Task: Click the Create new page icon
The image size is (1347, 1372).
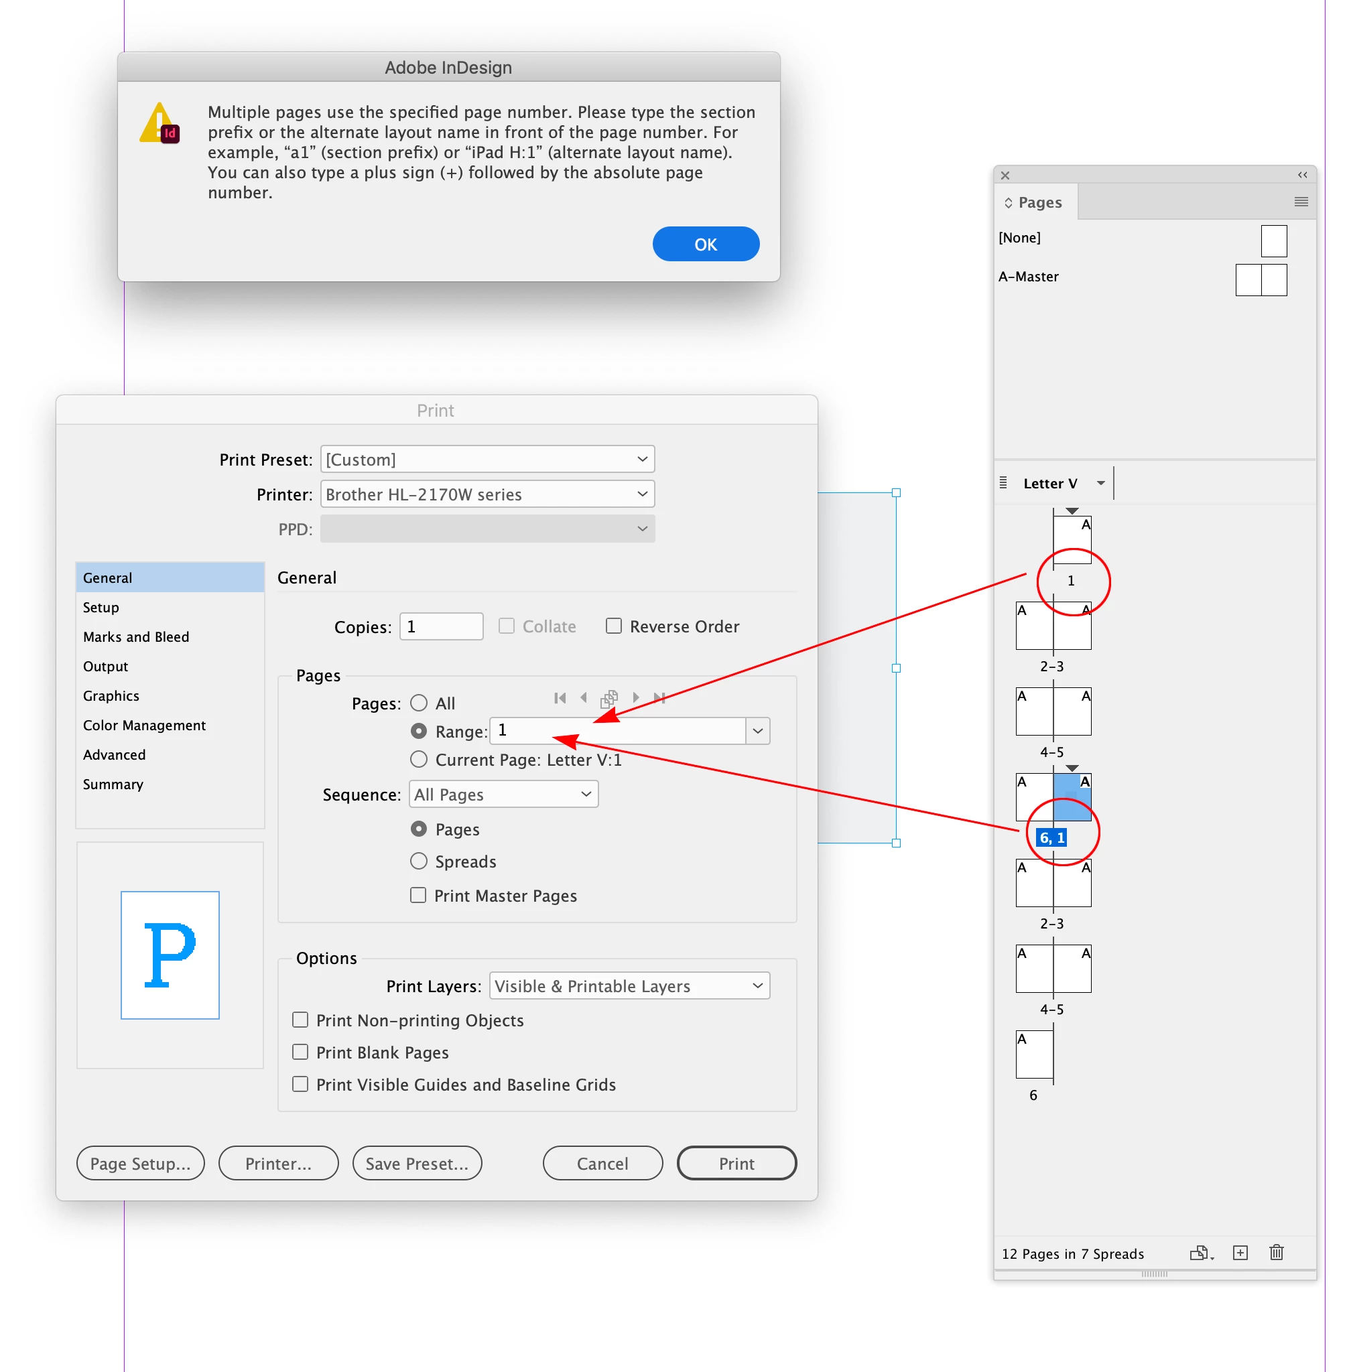Action: point(1240,1253)
